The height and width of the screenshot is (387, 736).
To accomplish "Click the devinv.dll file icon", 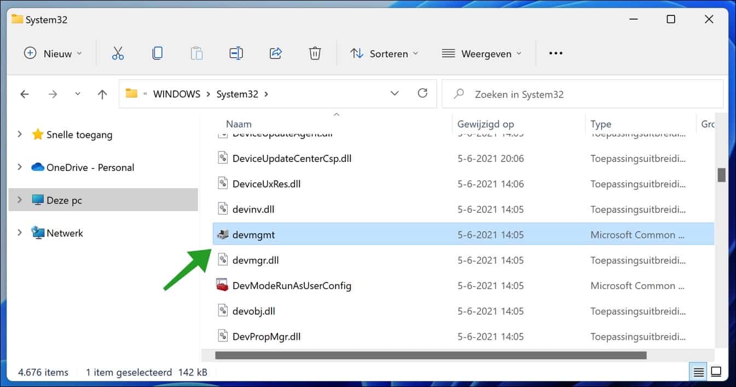I will (x=222, y=209).
